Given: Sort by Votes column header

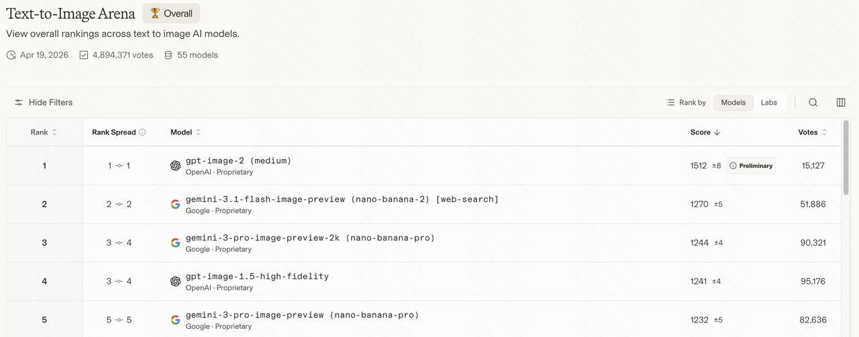Looking at the screenshot, I should pyautogui.click(x=812, y=132).
